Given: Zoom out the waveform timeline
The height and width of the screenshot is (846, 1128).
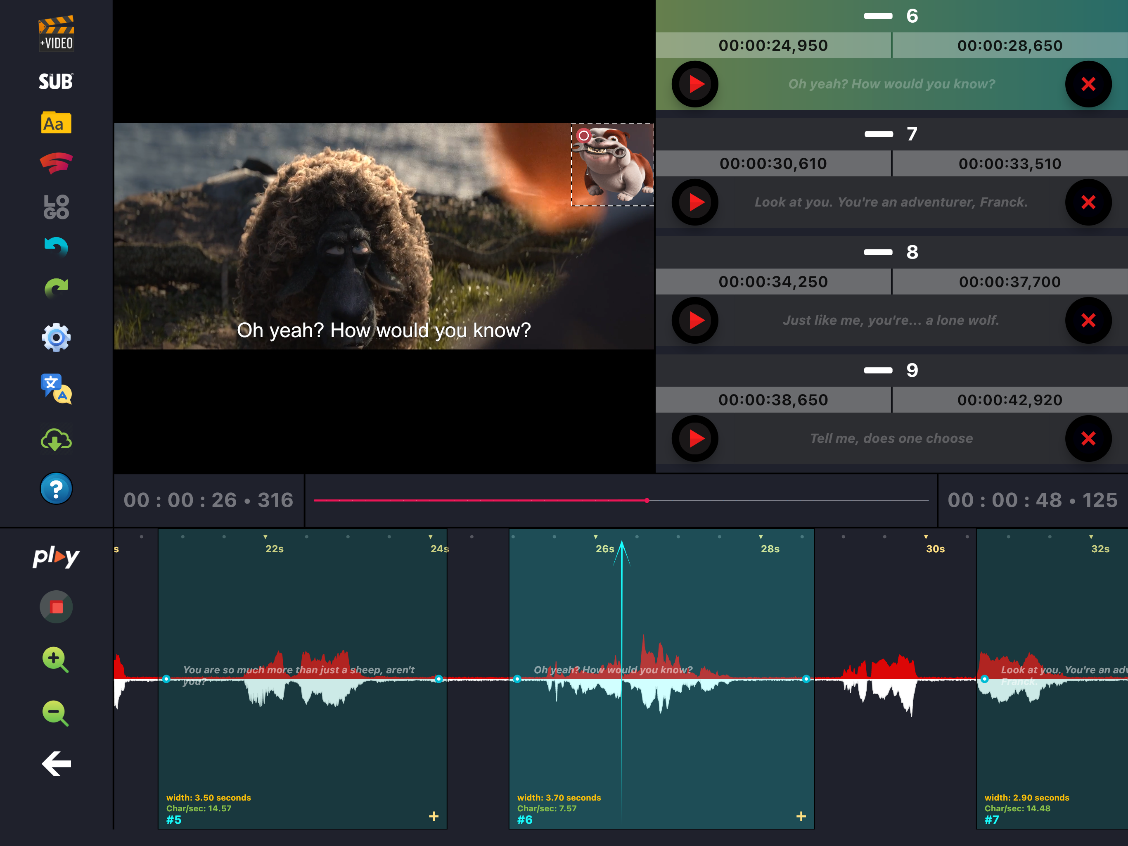Looking at the screenshot, I should 55,713.
